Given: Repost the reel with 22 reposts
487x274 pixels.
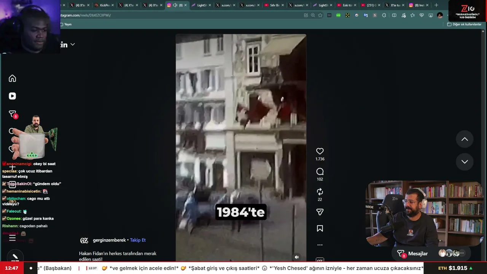Looking at the screenshot, I should click(x=320, y=192).
